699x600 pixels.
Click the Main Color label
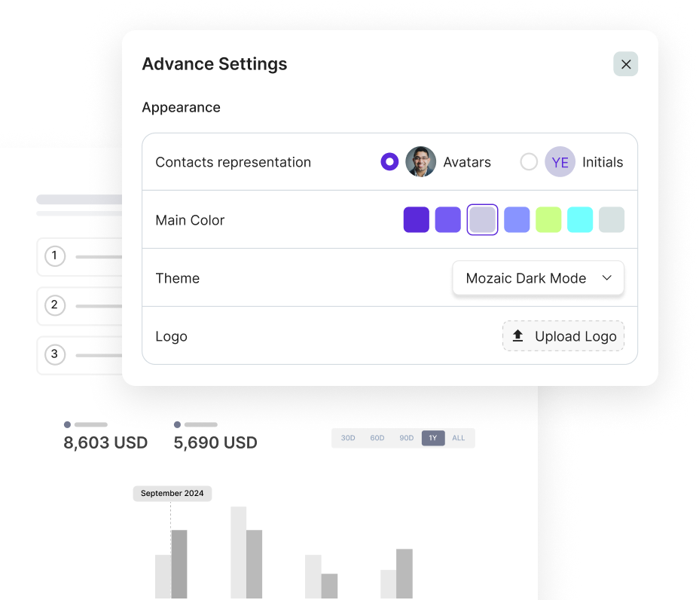pyautogui.click(x=190, y=220)
